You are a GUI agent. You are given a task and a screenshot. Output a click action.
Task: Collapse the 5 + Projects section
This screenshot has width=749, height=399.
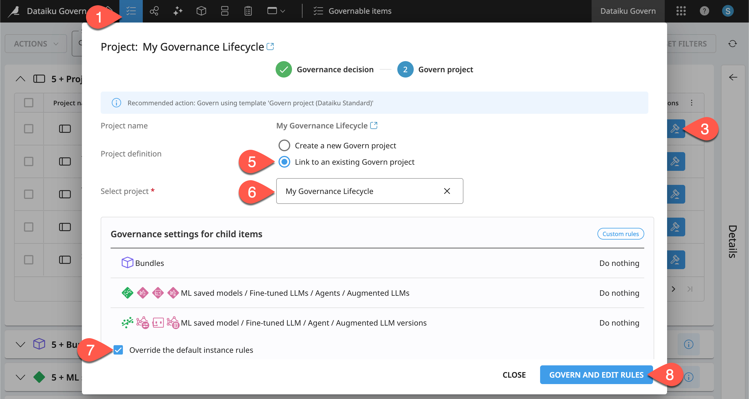click(x=20, y=79)
